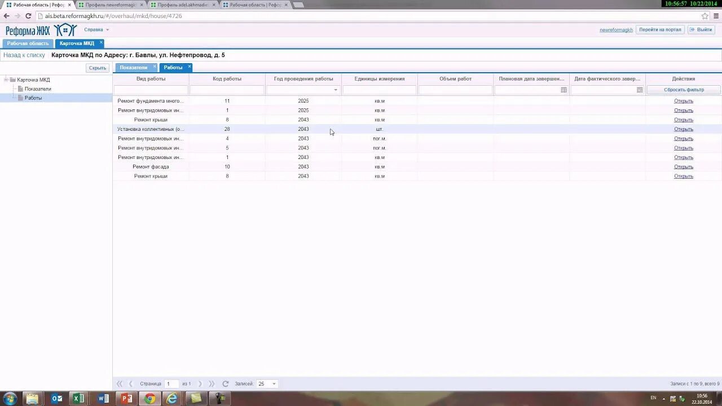The height and width of the screenshot is (406, 722).
Task: Open calendar picker for Плановая дата завершения filter
Action: click(x=563, y=90)
